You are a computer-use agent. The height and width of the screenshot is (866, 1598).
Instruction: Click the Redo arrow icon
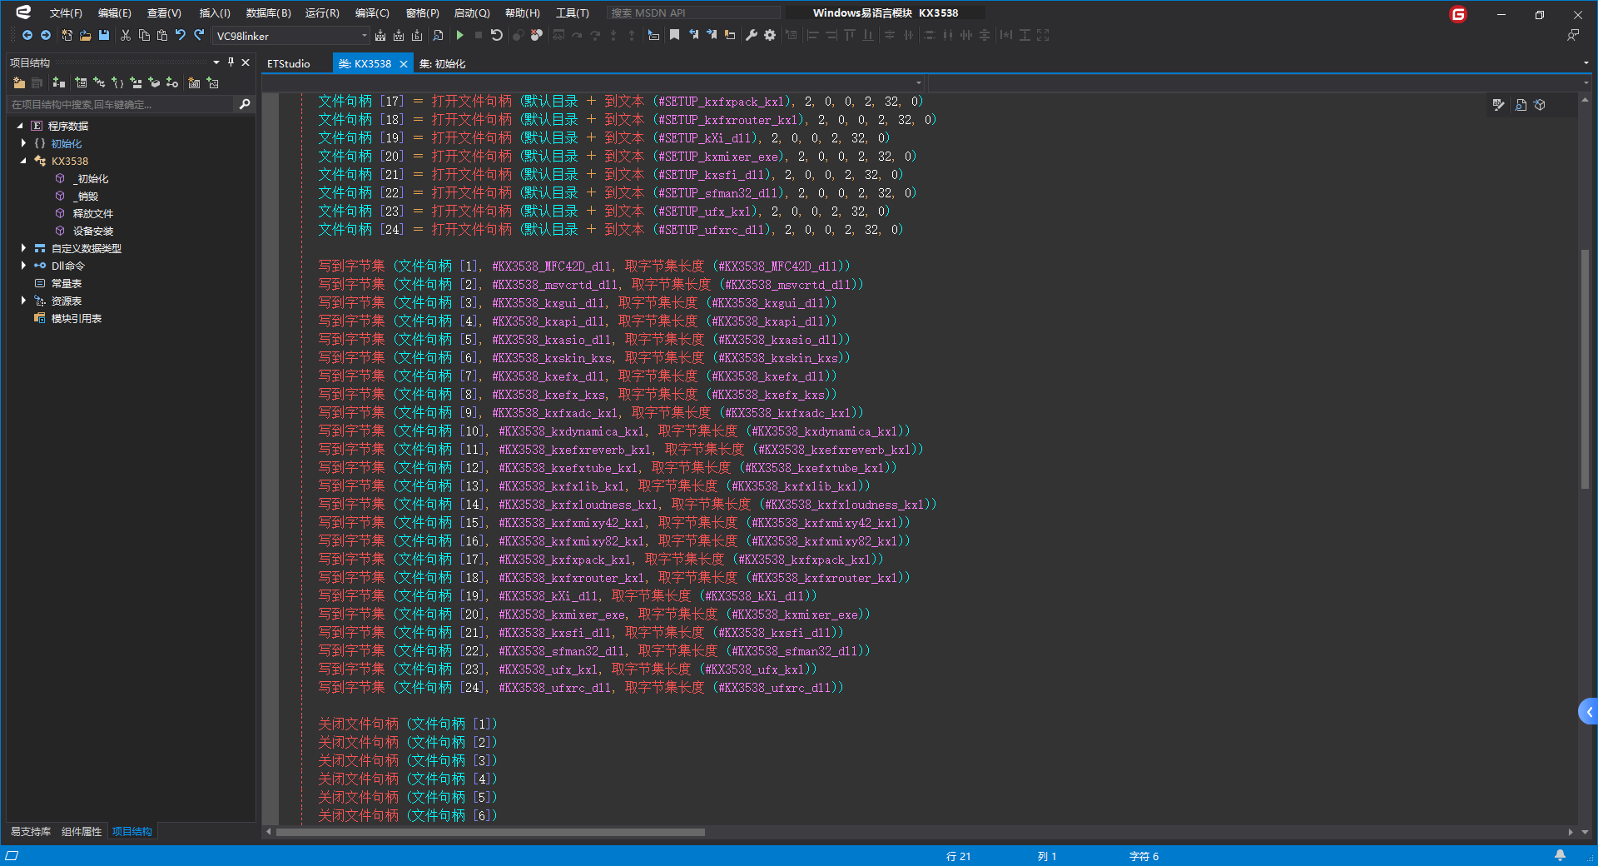[x=199, y=35]
